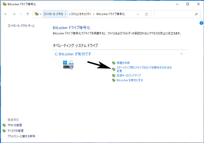Select BitLocker ドライブ暗号化 breadcrumb
Image resolution: width=204 pixels, height=143 pixels.
click(111, 14)
